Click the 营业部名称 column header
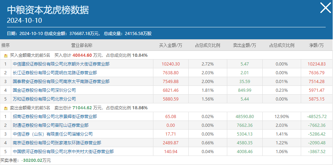 point(82,45)
